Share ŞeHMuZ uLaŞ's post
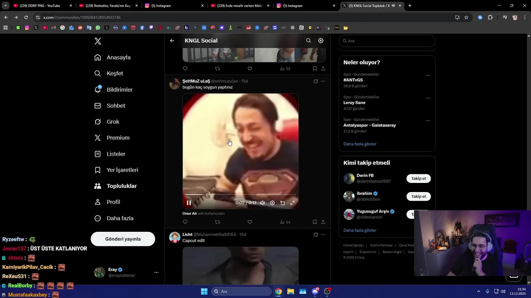The width and height of the screenshot is (531, 298). pos(323,222)
